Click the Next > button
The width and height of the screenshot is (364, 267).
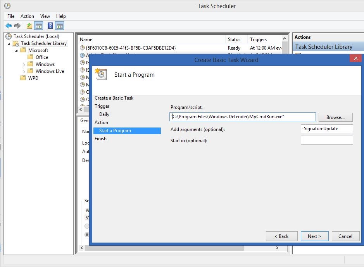point(314,236)
